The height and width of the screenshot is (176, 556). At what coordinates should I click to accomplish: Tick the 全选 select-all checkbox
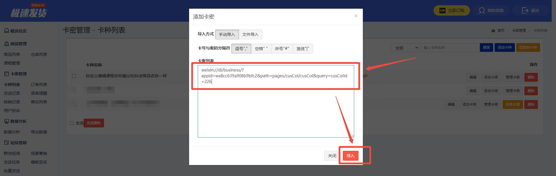pyautogui.click(x=72, y=123)
